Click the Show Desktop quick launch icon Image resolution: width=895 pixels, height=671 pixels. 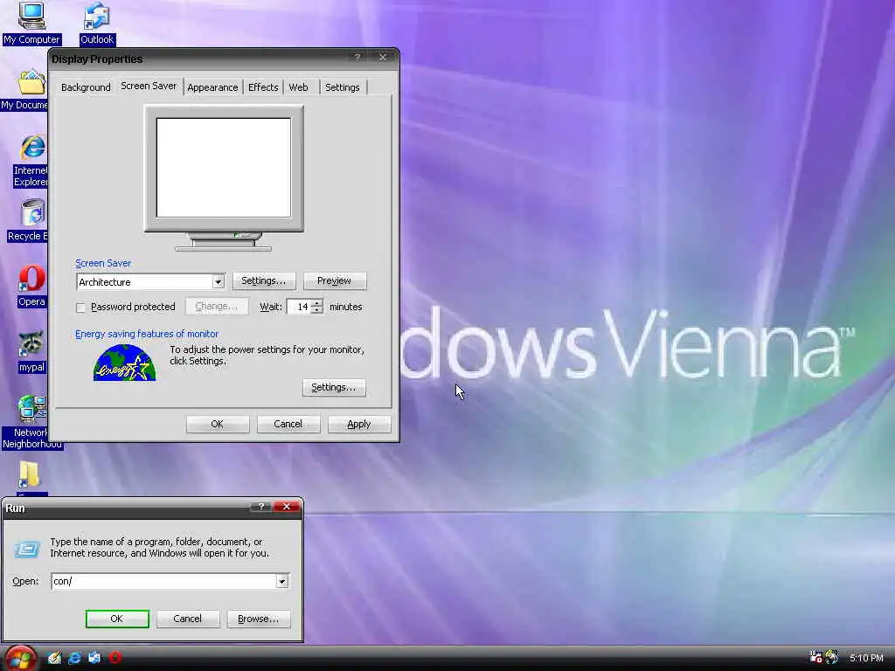pos(55,658)
